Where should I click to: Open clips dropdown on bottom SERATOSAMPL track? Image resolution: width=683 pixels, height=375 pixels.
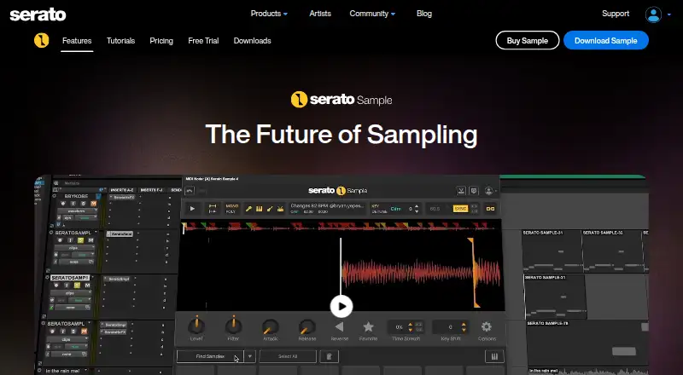point(67,339)
